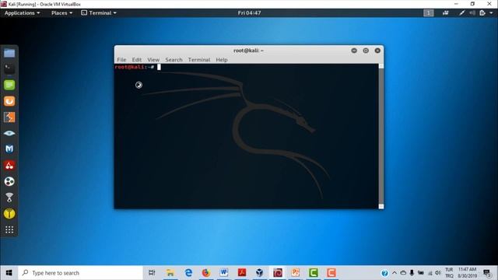Switch TUR keyboard language indicator
Screen dimensions: 498x280
(x=449, y=273)
